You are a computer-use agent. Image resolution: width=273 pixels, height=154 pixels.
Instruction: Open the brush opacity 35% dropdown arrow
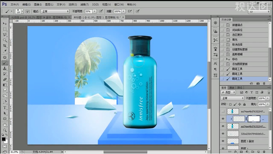95,11
